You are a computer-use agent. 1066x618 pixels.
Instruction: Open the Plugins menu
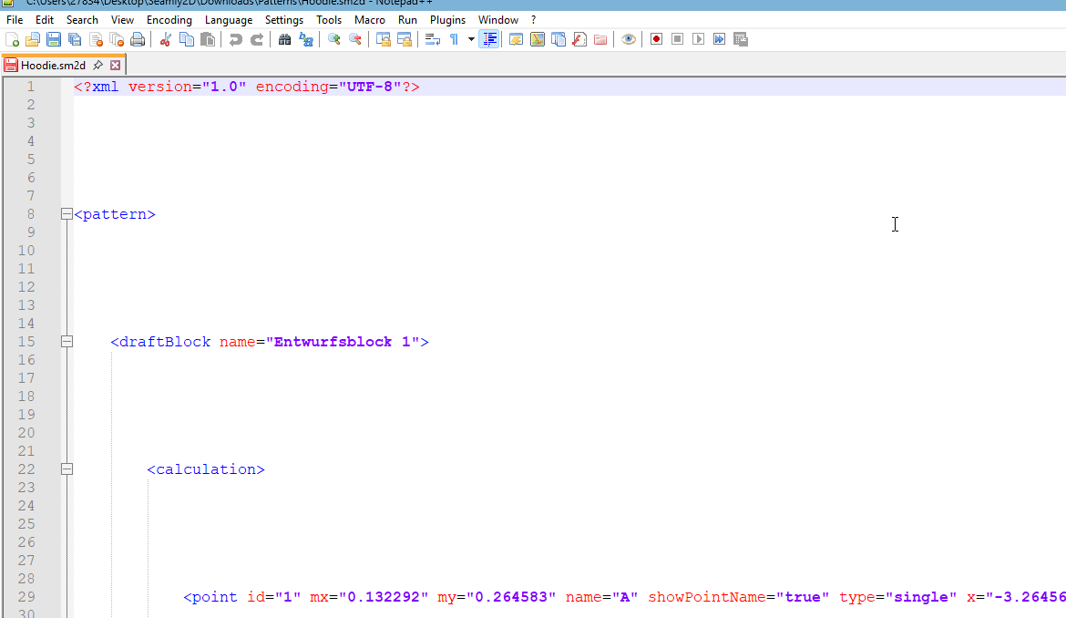click(x=447, y=19)
